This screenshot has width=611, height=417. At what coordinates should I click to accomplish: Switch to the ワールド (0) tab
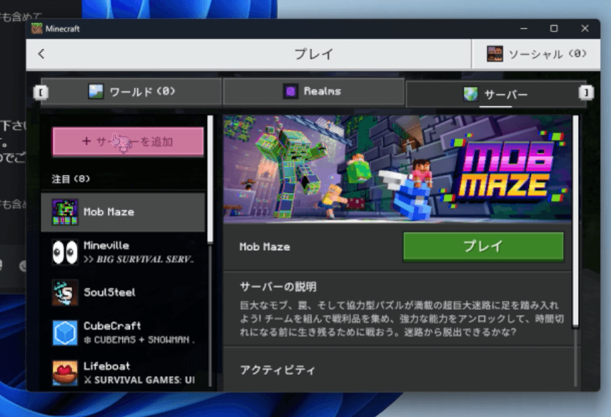coord(131,92)
